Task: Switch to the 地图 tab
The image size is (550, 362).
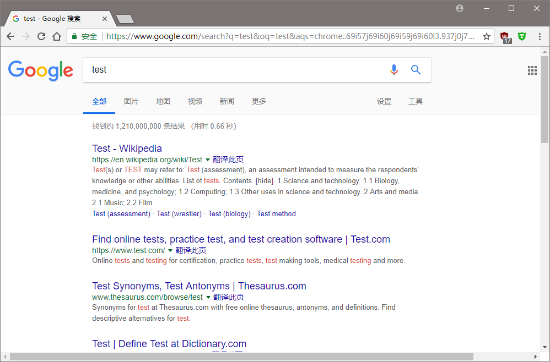Action: [163, 102]
